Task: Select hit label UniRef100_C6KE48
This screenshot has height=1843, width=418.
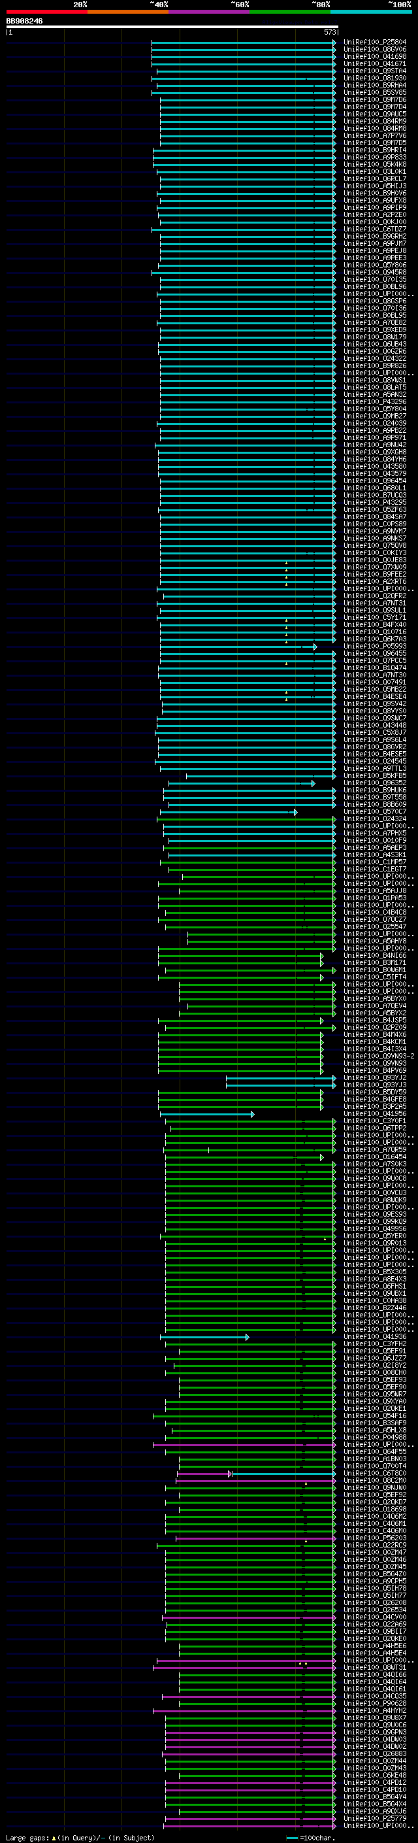Action: [375, 1775]
